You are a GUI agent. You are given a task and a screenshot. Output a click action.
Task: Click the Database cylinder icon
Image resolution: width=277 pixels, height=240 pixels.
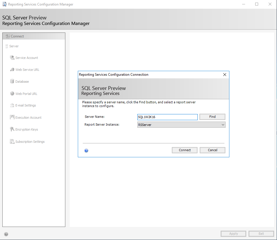(x=12, y=81)
